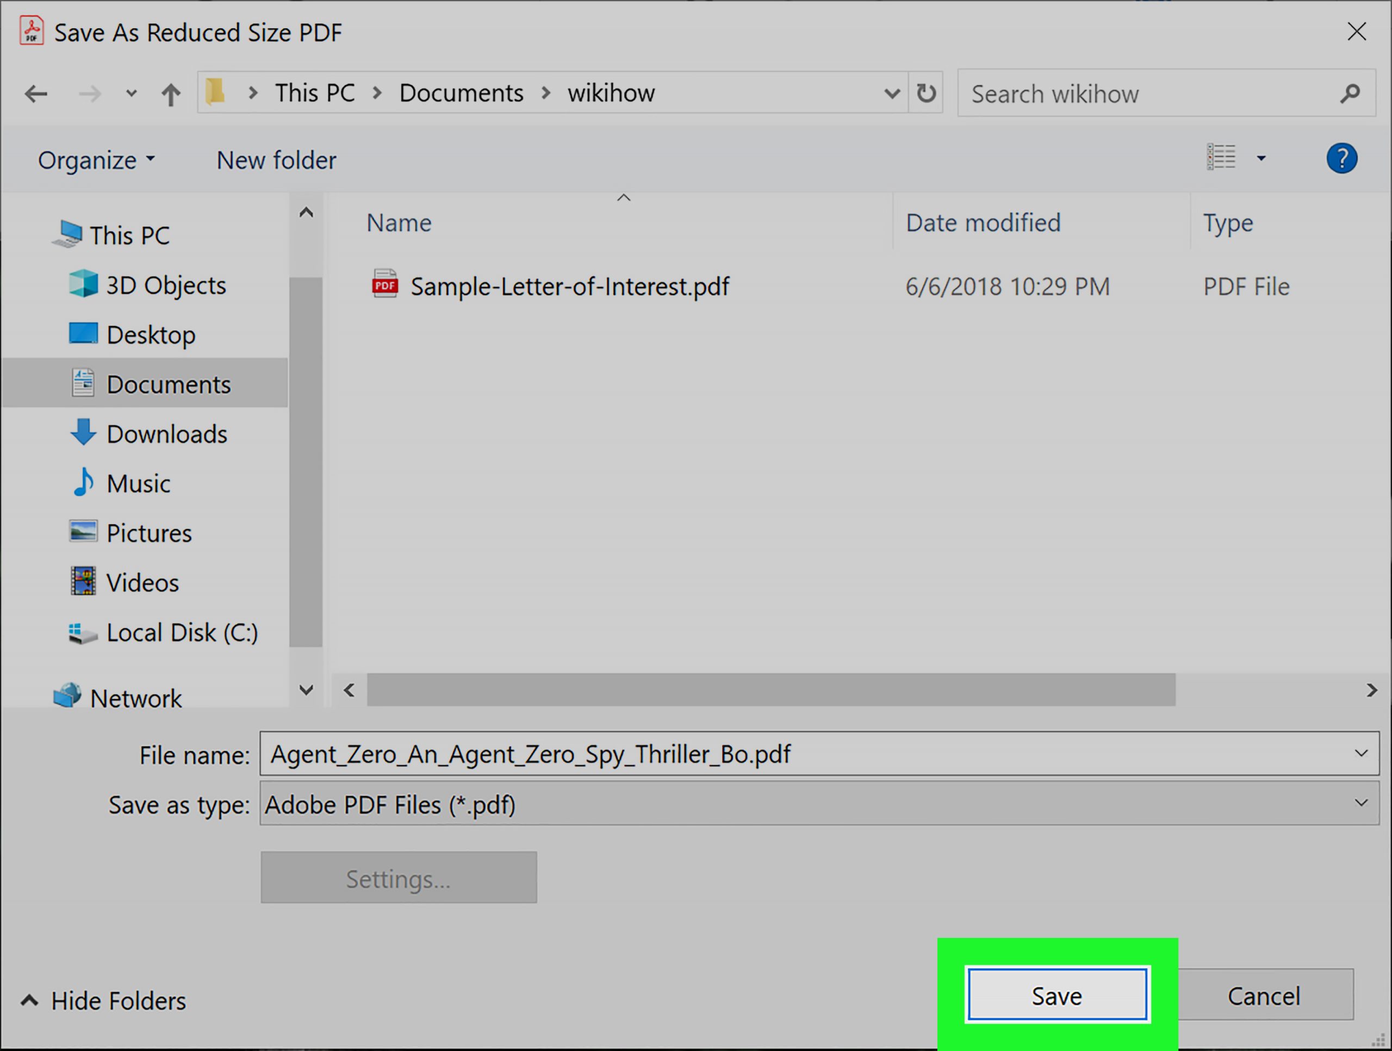Viewport: 1392px width, 1051px height.
Task: Select This PC in address breadcrumb
Action: coord(315,93)
